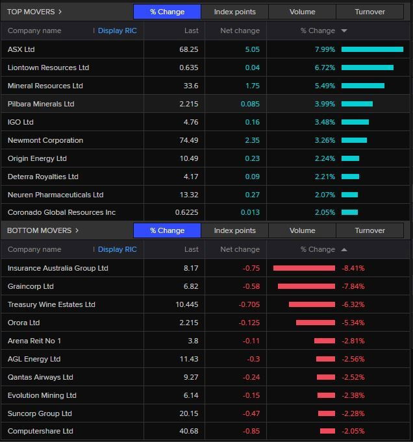Click Graincorp Ltd red percent change bar
This screenshot has height=442, width=413.
tap(306, 286)
